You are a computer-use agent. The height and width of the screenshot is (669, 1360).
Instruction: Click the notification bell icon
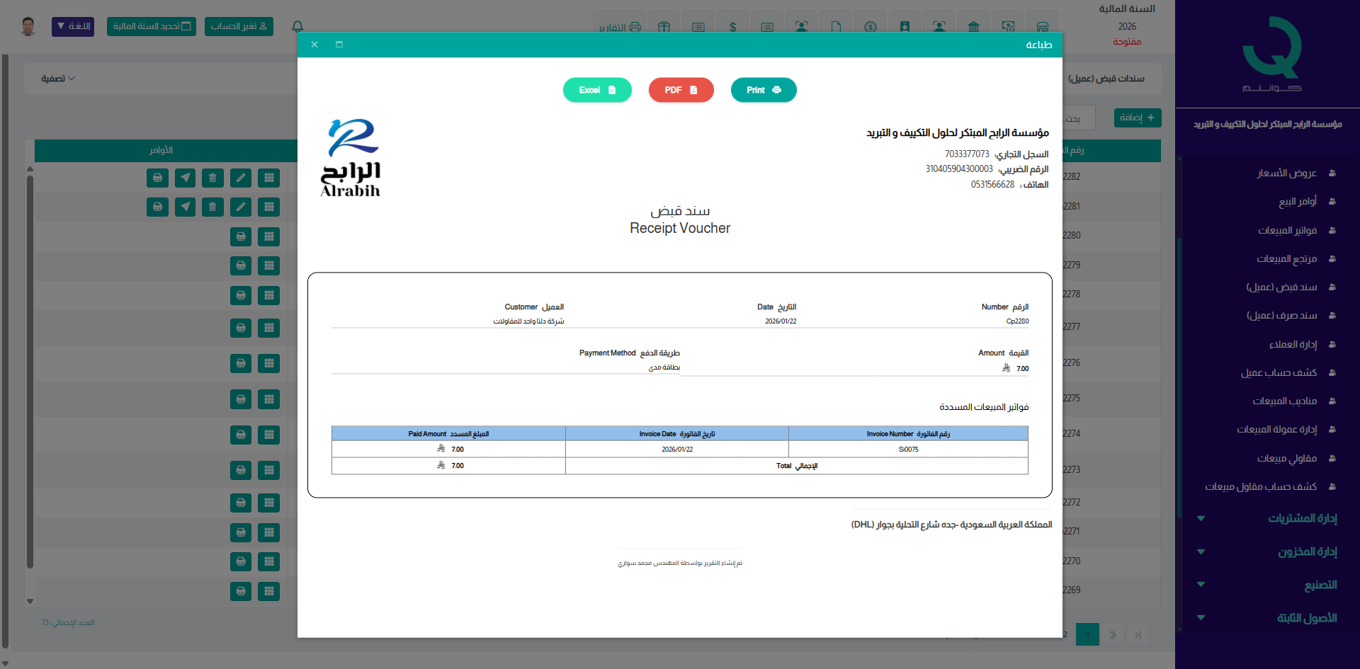[x=297, y=26]
